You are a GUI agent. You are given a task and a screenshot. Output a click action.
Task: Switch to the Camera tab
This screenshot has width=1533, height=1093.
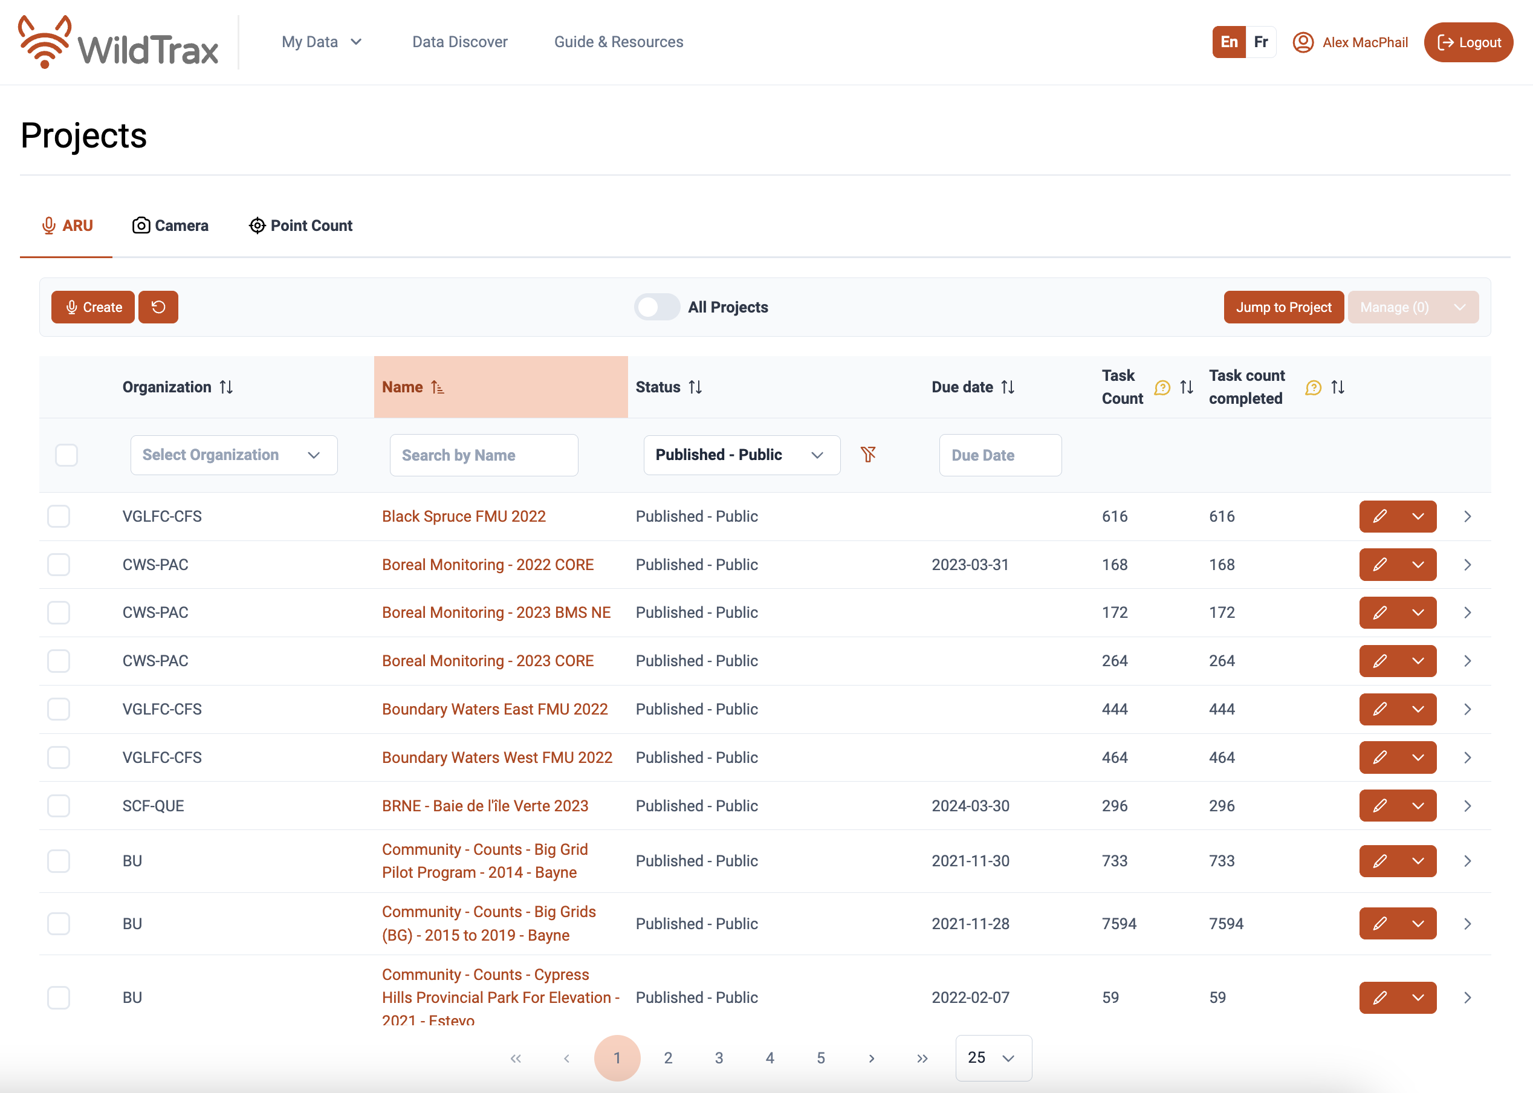pyautogui.click(x=170, y=225)
